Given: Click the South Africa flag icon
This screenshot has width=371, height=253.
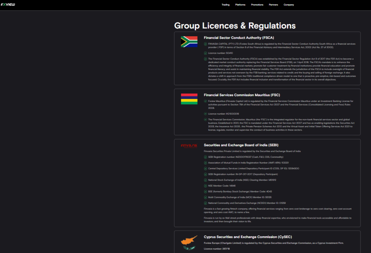Looking at the screenshot, I should 189,42.
